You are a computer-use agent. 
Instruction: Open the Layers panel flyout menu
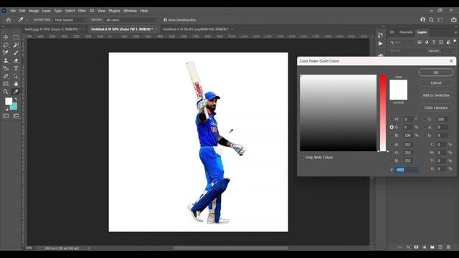coord(455,32)
